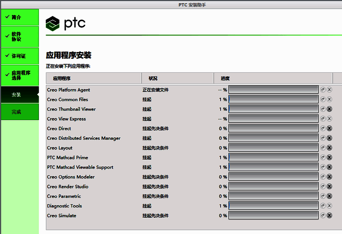The width and height of the screenshot is (342, 234).
Task: Cancel the Creo Direct installation
Action: point(329,128)
